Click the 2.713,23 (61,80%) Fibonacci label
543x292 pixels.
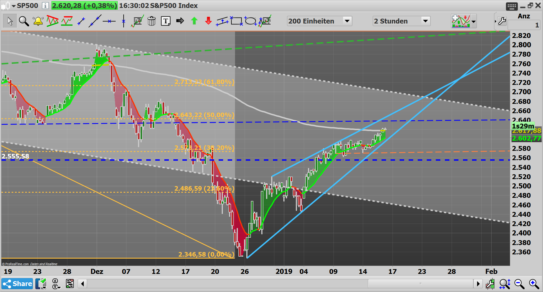(x=204, y=82)
